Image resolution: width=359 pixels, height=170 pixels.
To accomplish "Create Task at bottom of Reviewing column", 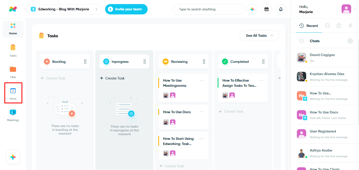I will [x=172, y=166].
